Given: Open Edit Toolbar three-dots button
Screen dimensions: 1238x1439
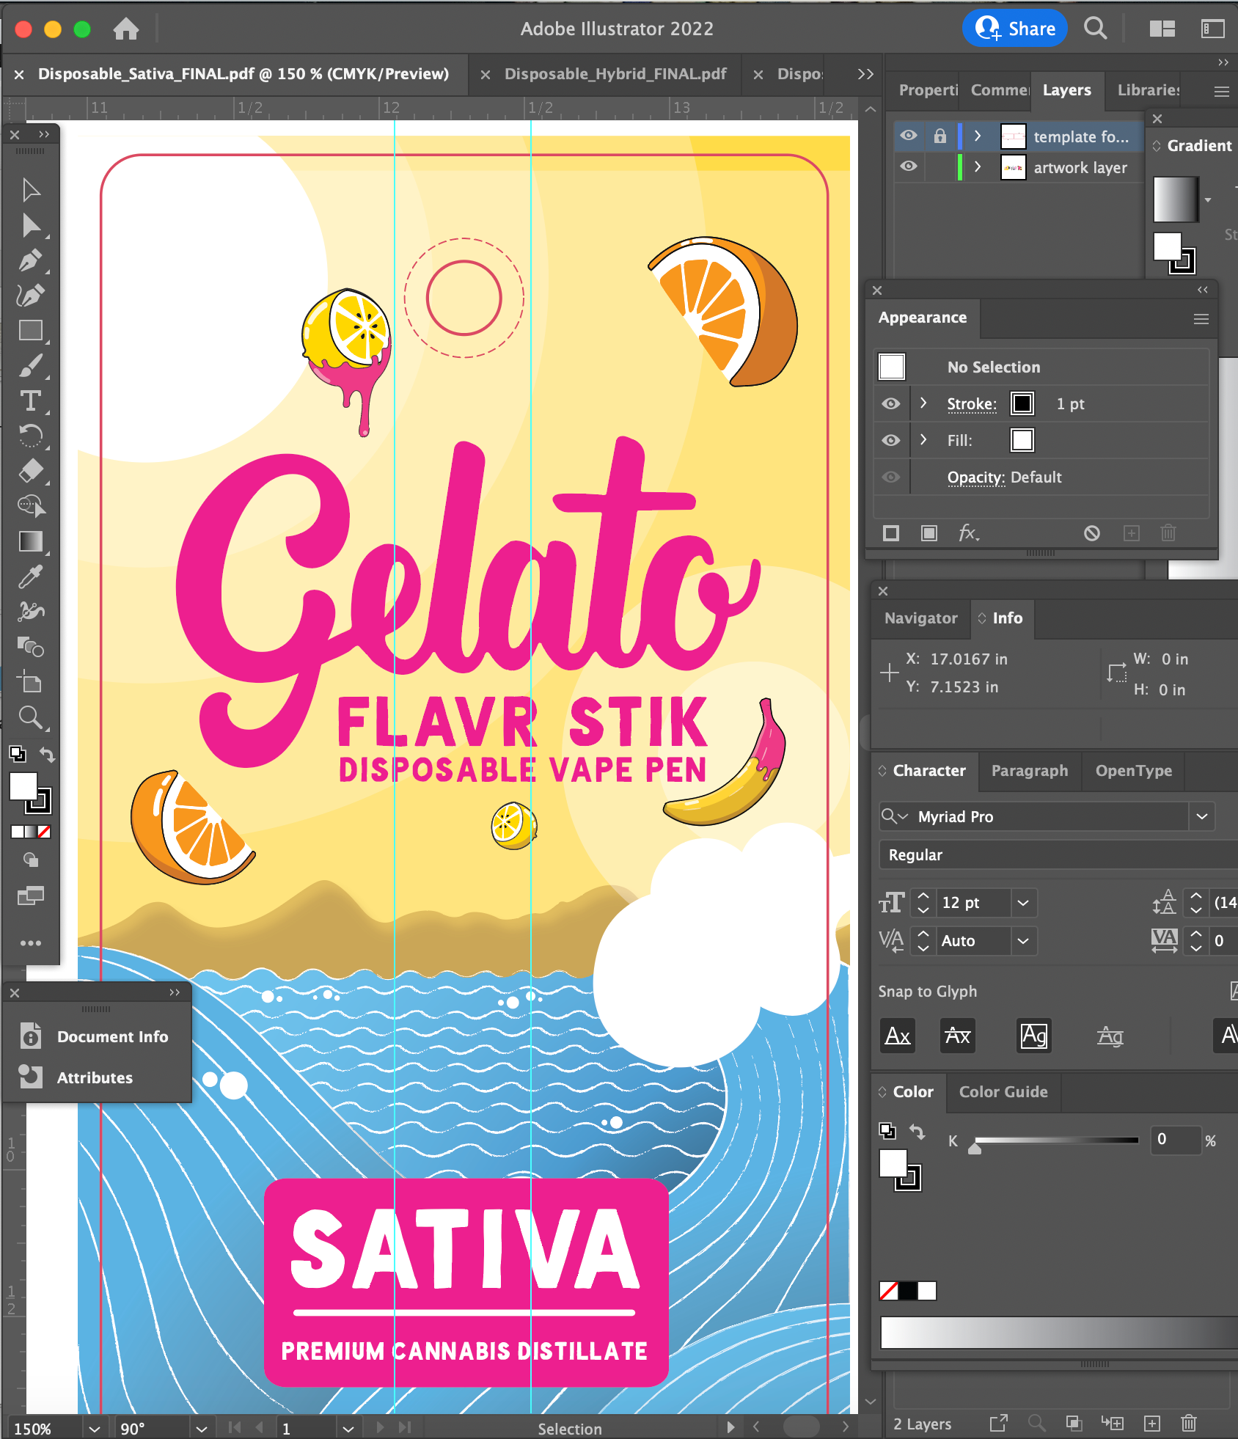Looking at the screenshot, I should 31,943.
